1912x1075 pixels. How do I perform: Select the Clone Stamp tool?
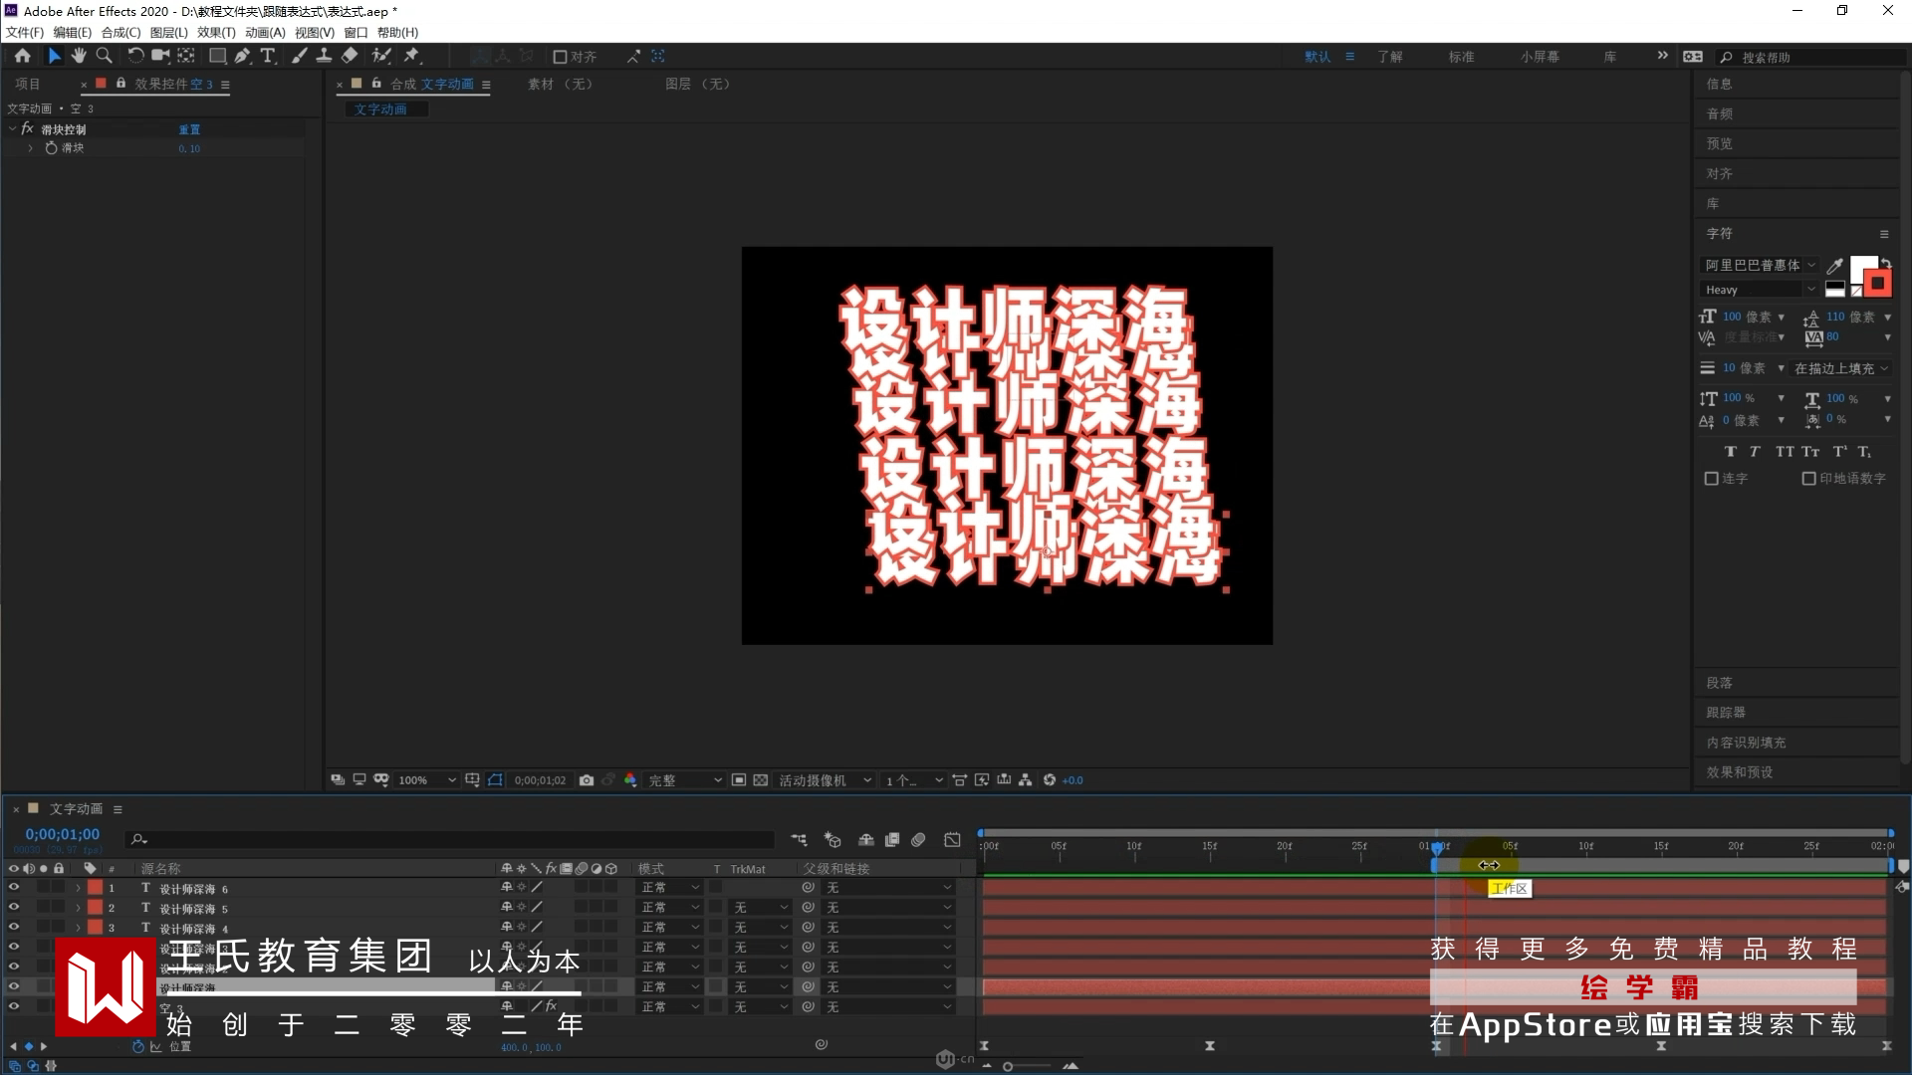pos(324,56)
